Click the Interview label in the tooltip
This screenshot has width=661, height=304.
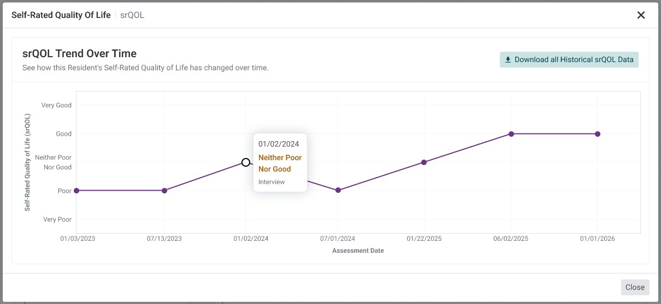click(272, 182)
